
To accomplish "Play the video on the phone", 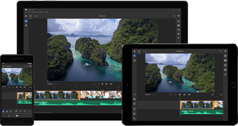I will click(x=17, y=87).
